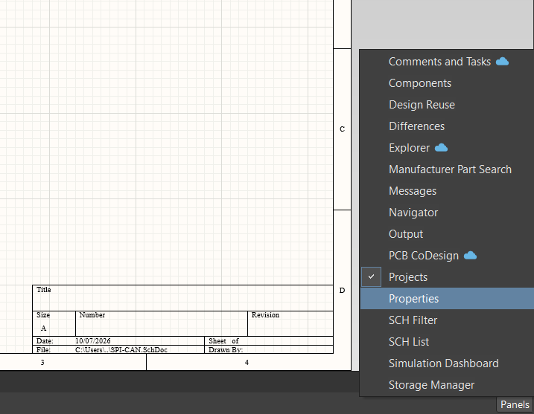
Task: Open the Explorer panel
Action: point(447,148)
